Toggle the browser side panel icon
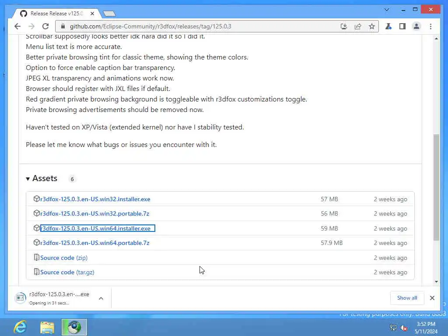 pyautogui.click(x=402, y=26)
